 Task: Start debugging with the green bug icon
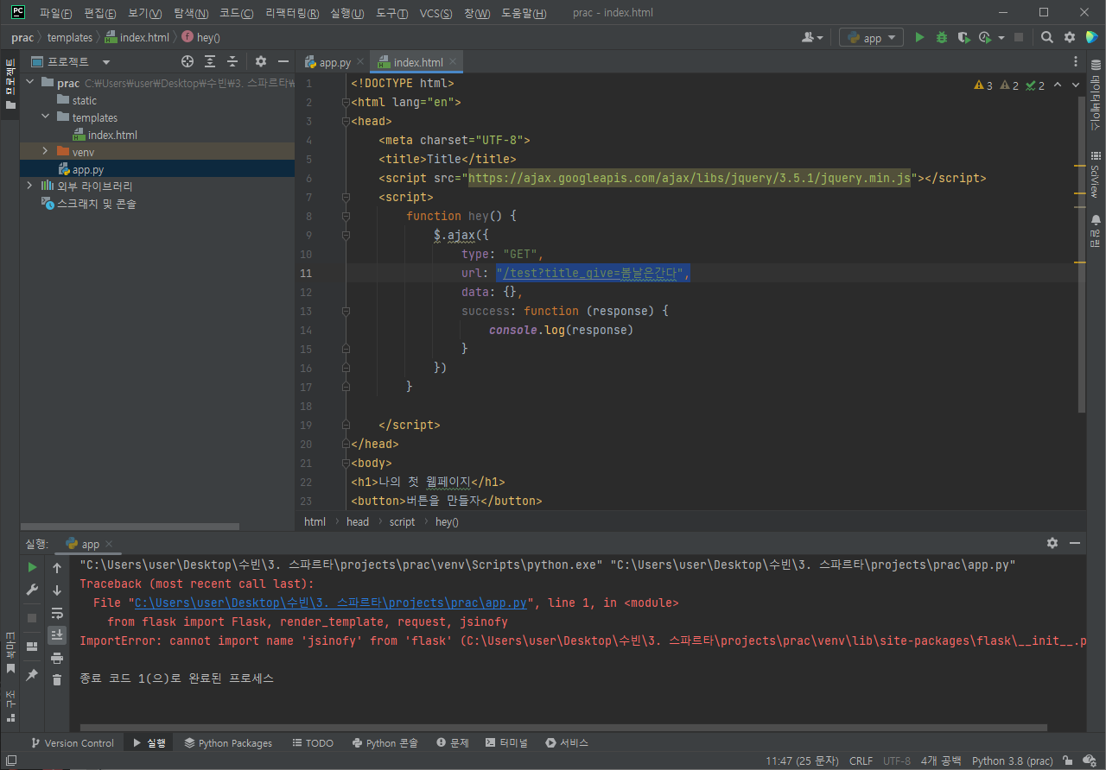[x=942, y=38]
